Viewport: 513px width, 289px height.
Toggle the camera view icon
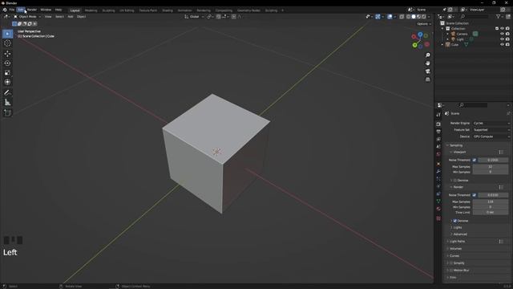[427, 71]
